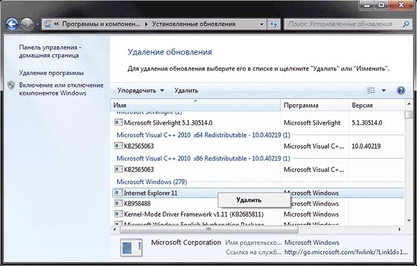Click the horizontal scrollbar right arrow
This screenshot has height=266, width=417.
coord(400,229)
